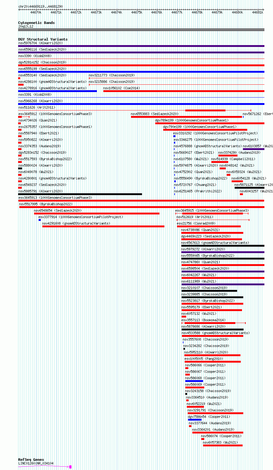The image size is (273, 470).
Task: Click the 44675k ruler tick label
Action: point(137,12)
